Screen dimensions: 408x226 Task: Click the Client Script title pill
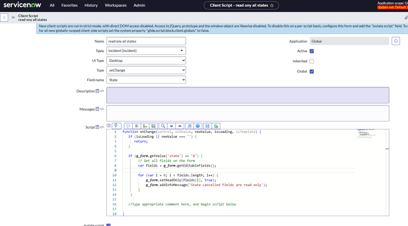[241, 5]
